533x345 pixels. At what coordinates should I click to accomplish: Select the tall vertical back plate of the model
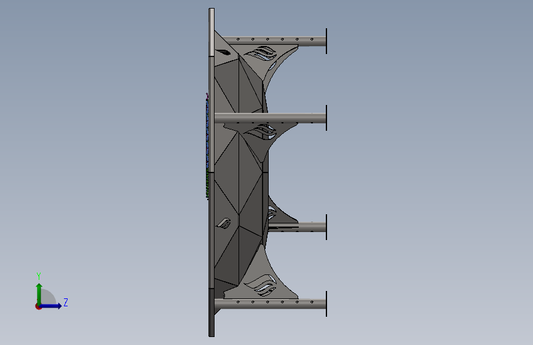pos(211,172)
